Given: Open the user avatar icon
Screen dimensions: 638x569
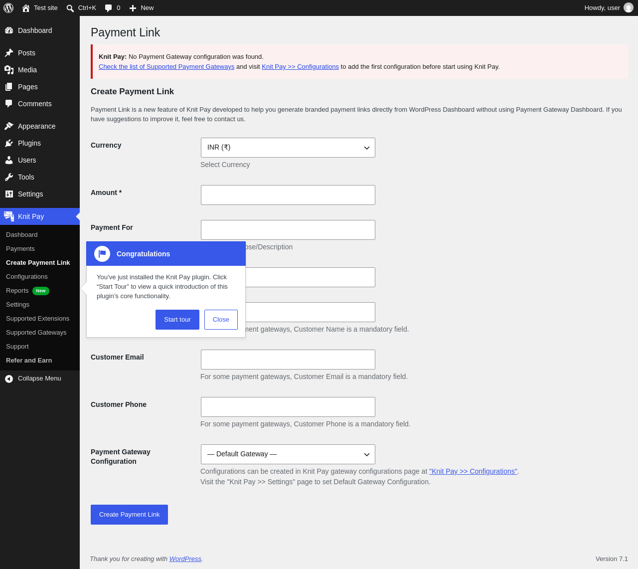Looking at the screenshot, I should coord(629,7).
